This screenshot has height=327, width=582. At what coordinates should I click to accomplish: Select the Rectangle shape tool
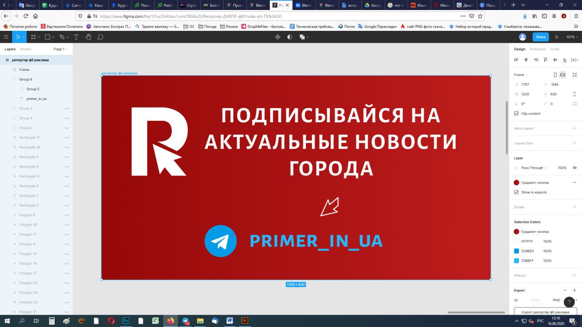(x=47, y=37)
